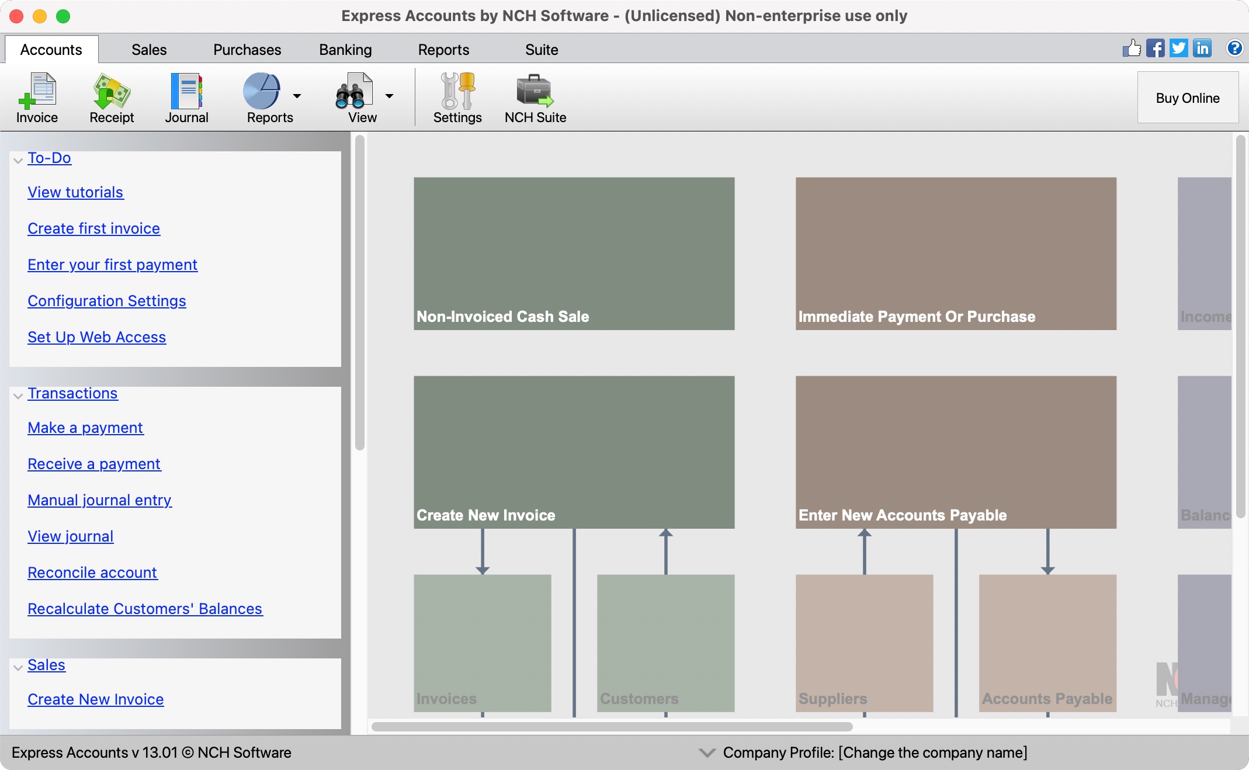Click the Create New Invoice tile

click(574, 452)
